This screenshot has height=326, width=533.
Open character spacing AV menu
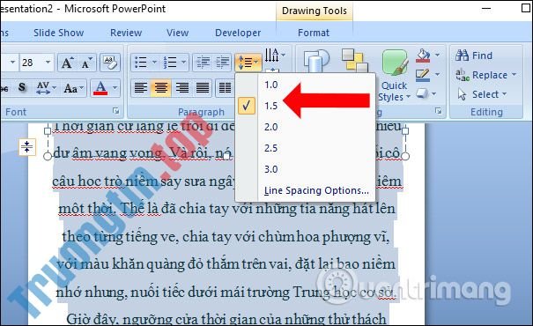46,88
